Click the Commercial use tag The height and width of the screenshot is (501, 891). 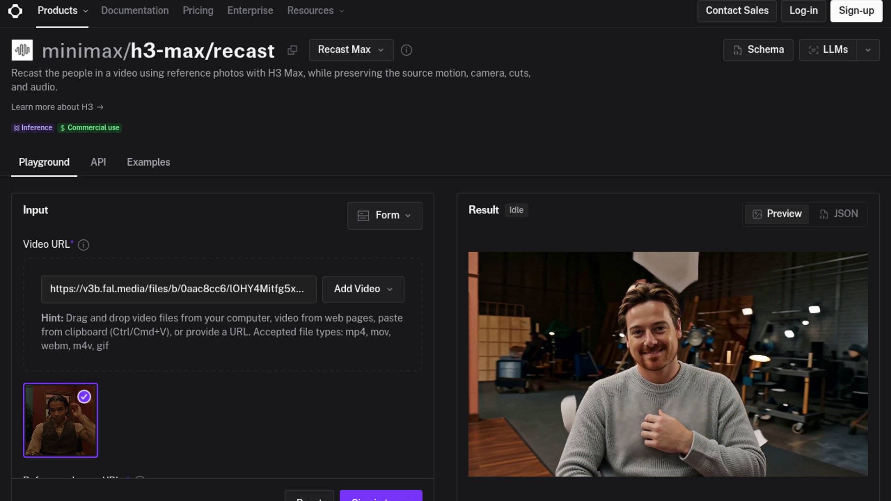tap(90, 128)
